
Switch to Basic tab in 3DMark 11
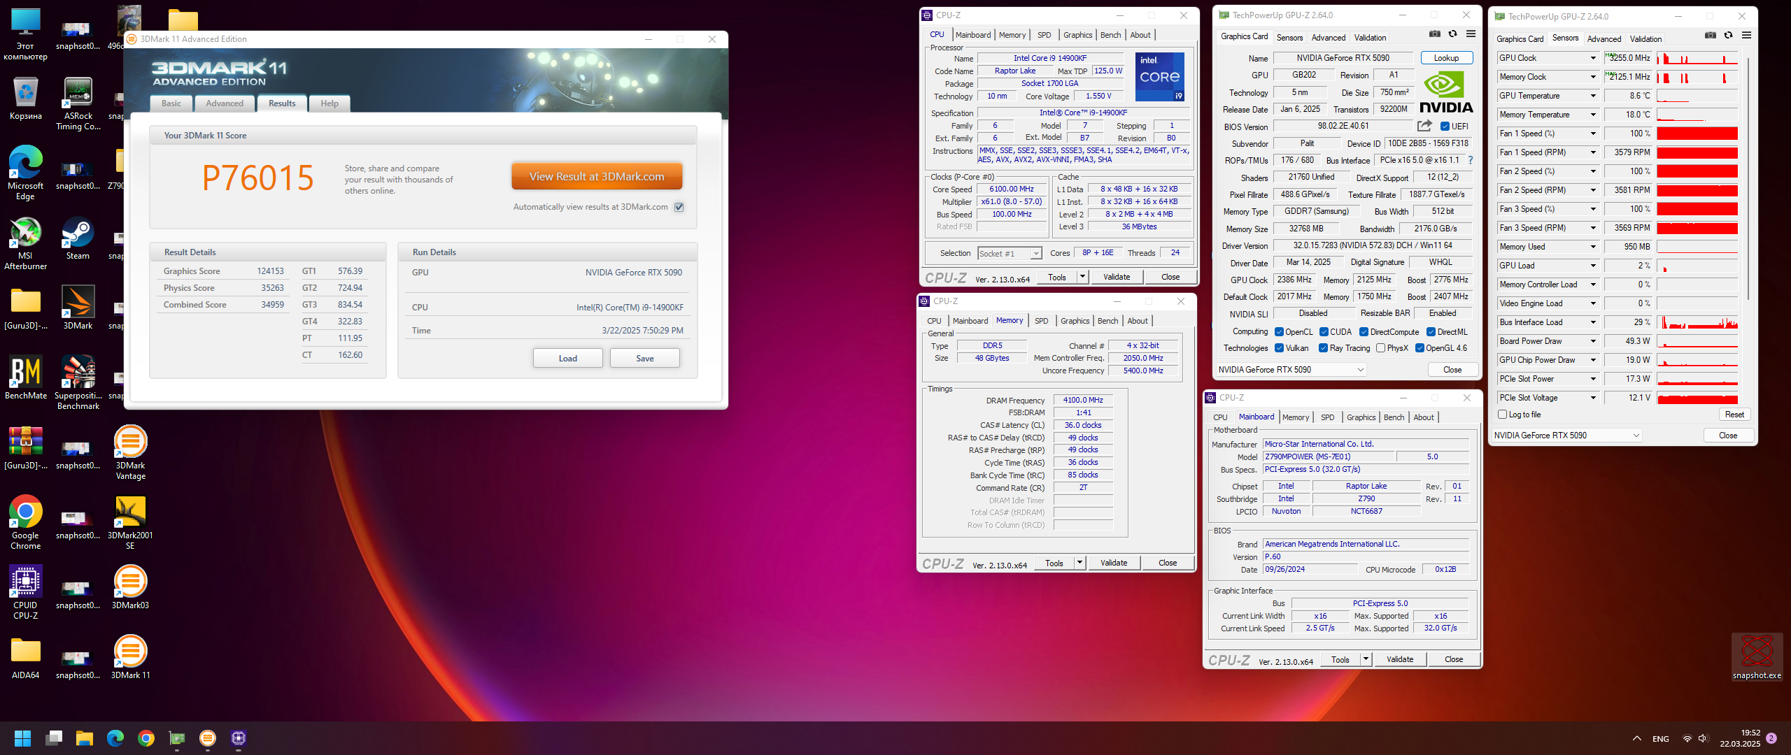click(171, 103)
